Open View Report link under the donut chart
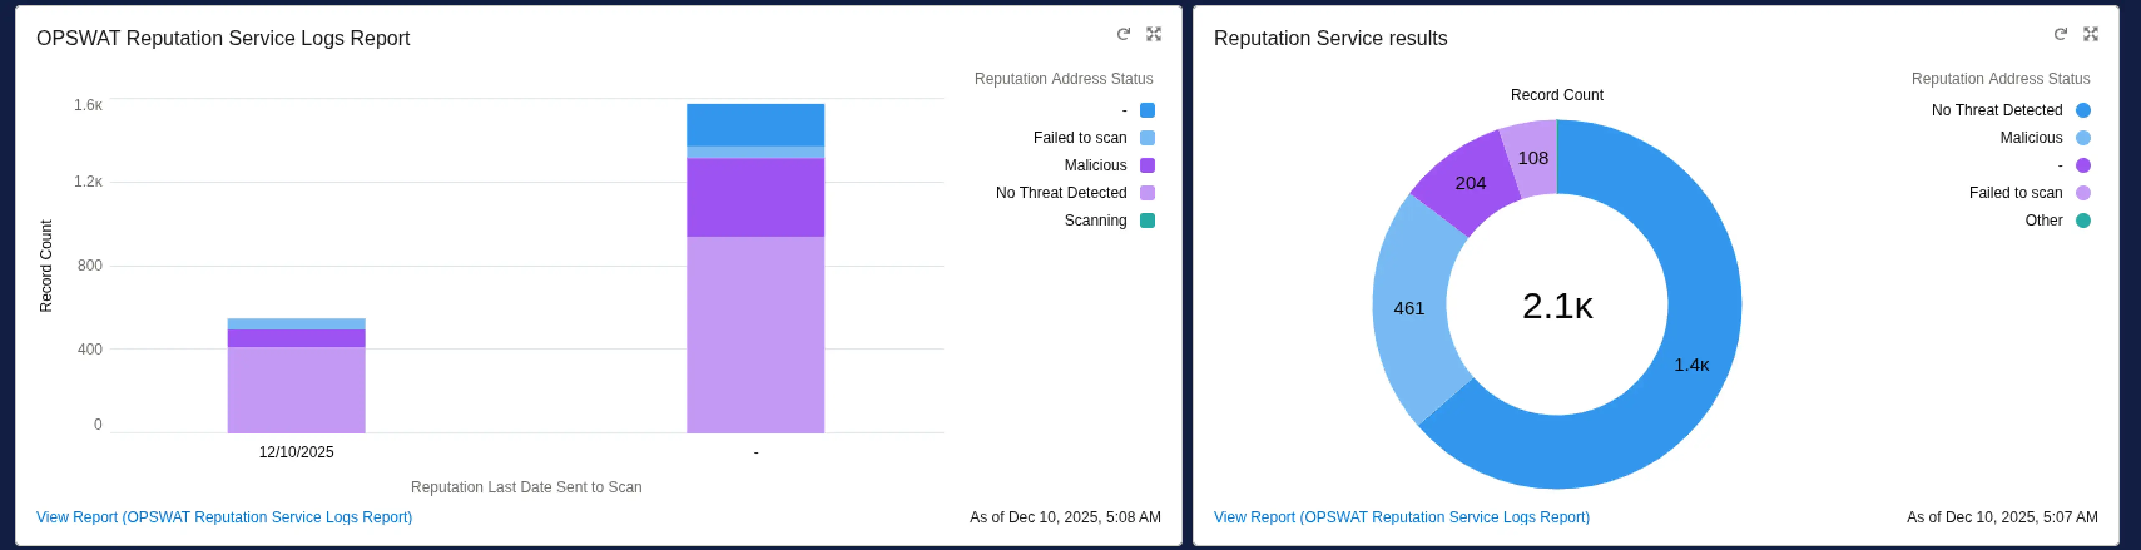Viewport: 2141px width, 550px height. pos(1401,517)
